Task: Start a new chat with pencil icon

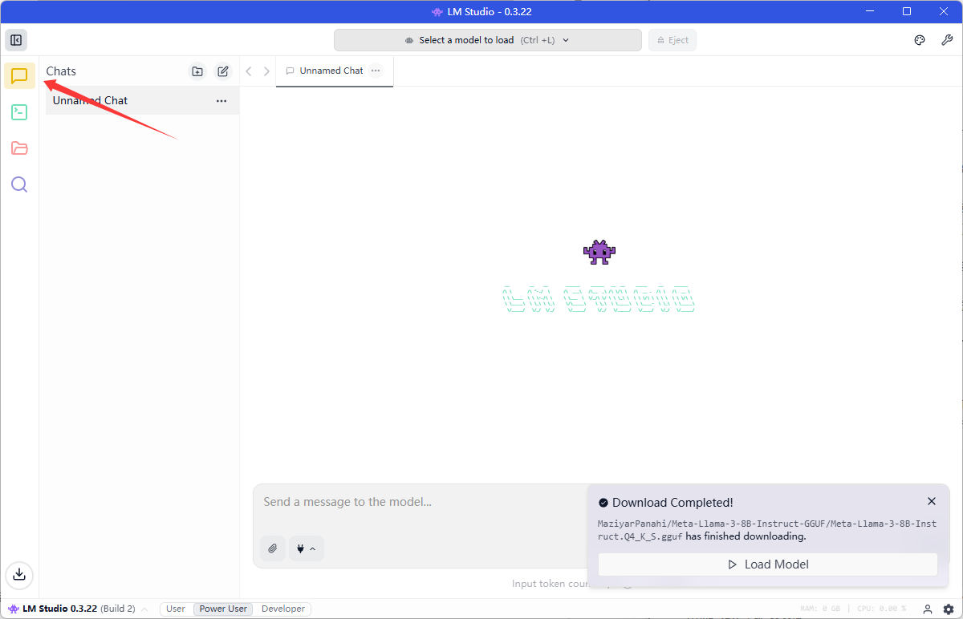Action: tap(223, 71)
